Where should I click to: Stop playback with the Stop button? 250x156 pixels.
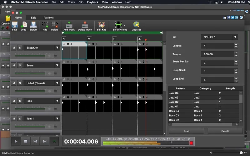point(26,141)
